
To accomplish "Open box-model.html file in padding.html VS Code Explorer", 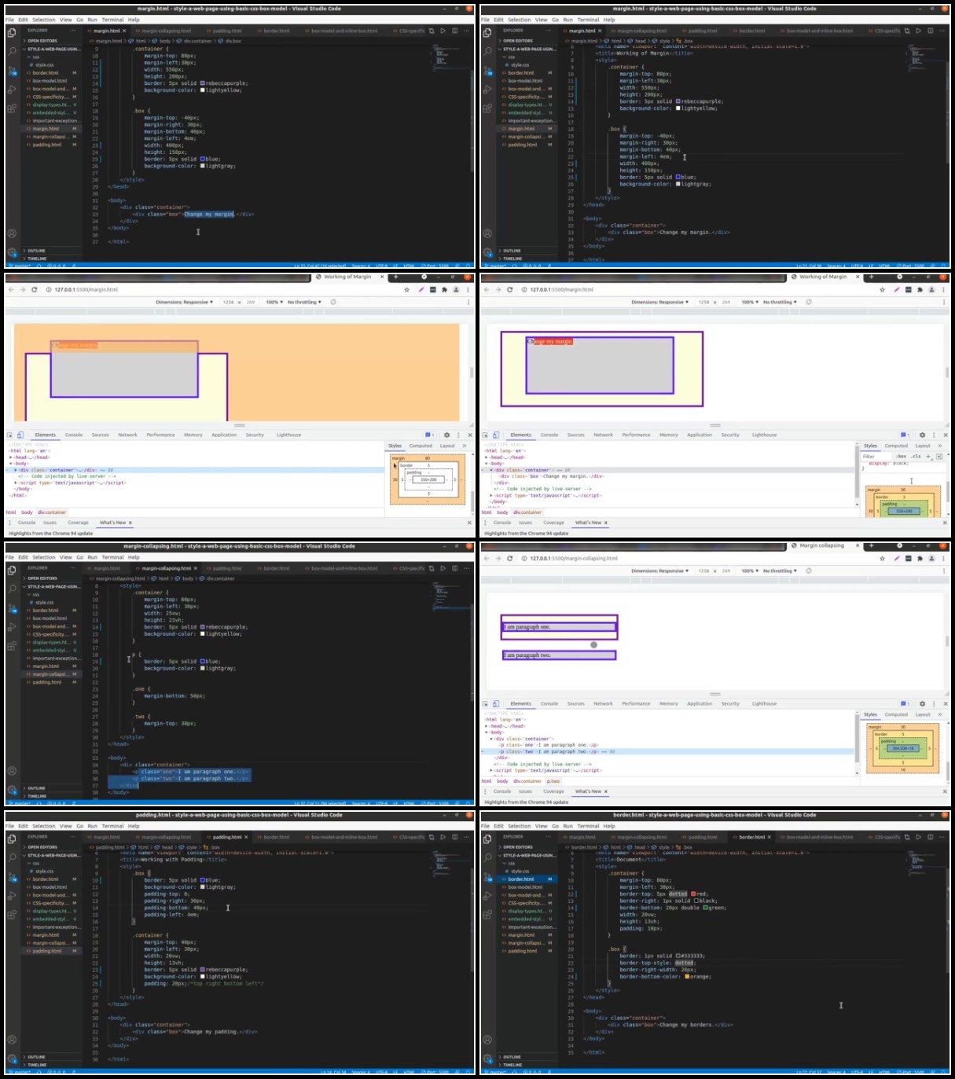I will [x=50, y=887].
